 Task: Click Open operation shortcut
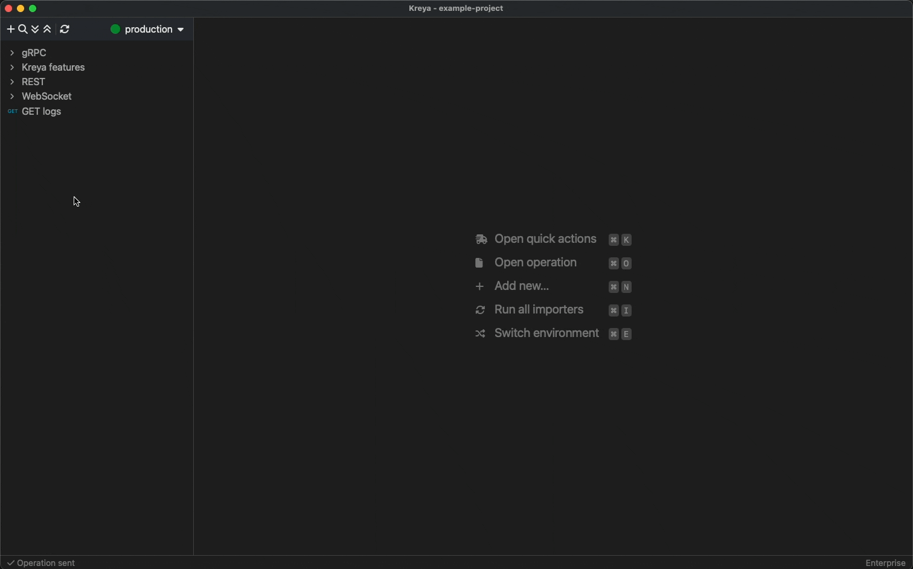point(535,263)
